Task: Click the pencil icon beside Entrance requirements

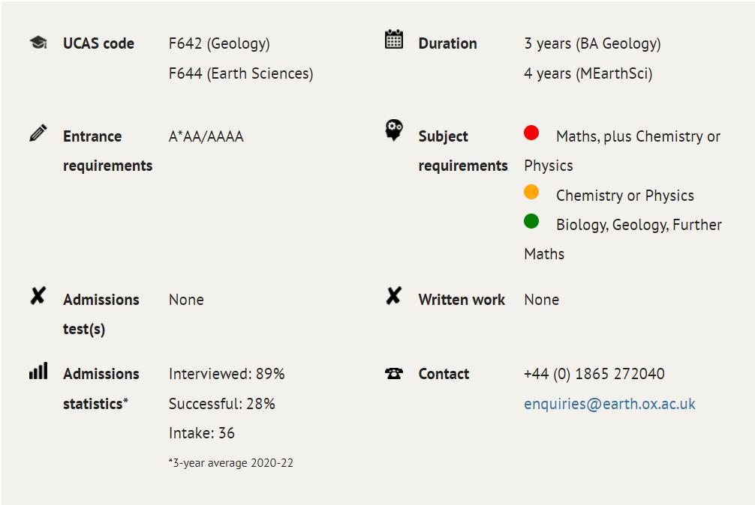Action: point(38,133)
